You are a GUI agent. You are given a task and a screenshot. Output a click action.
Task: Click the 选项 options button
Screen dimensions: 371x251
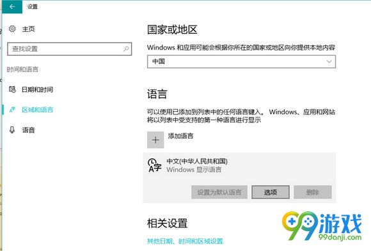(x=271, y=192)
